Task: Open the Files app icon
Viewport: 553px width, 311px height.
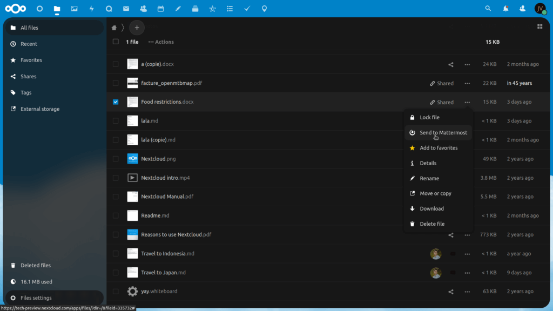Action: click(57, 9)
